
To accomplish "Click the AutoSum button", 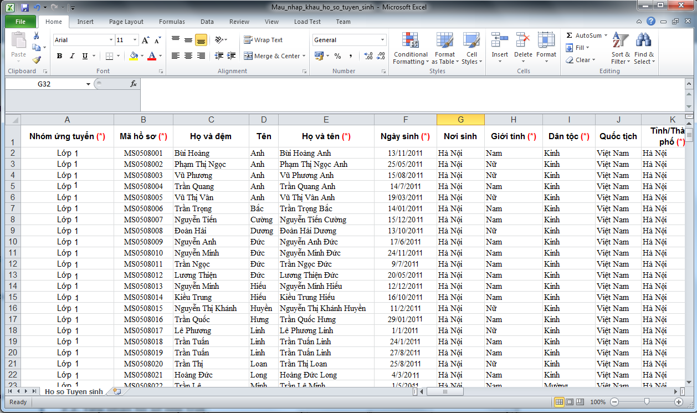I will (583, 35).
